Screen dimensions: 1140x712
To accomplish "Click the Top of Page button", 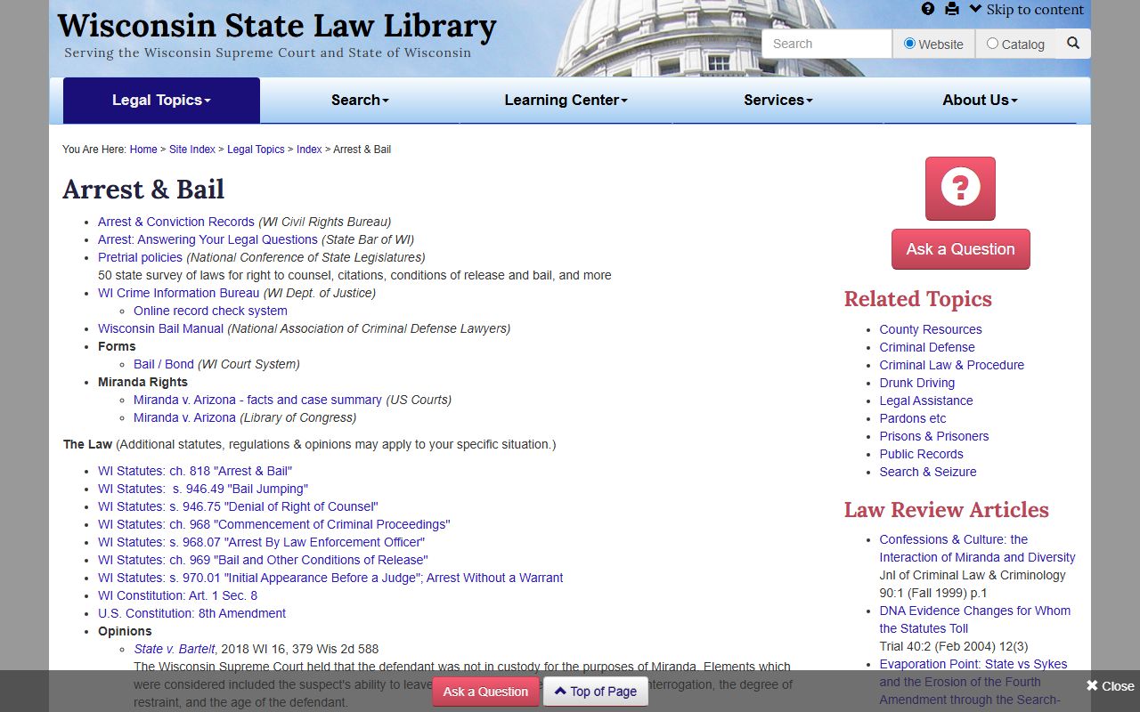I will pos(596,692).
